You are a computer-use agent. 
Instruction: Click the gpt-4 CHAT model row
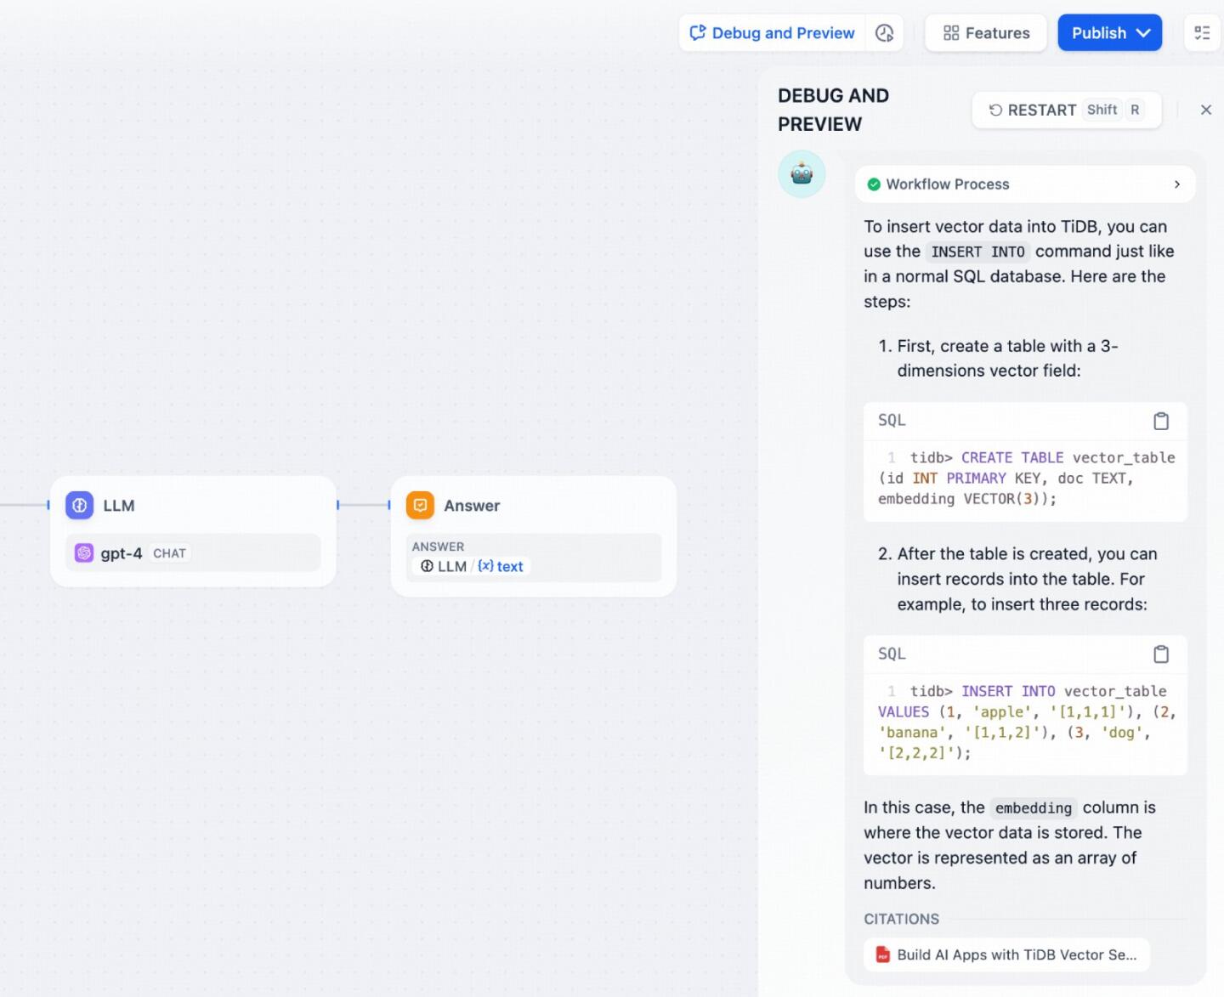click(193, 553)
